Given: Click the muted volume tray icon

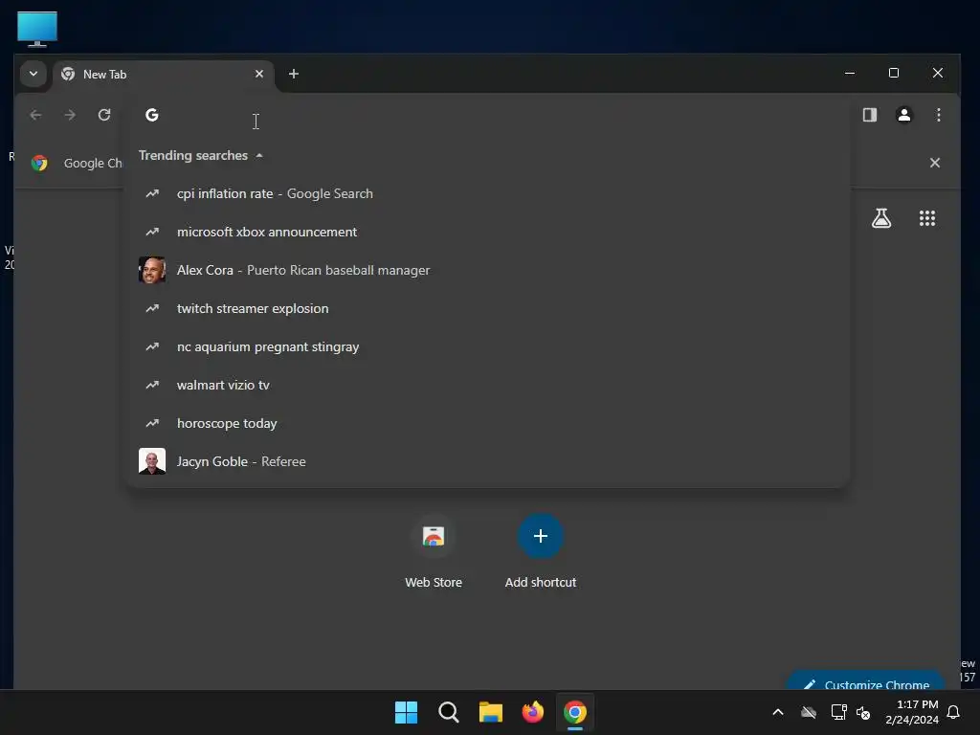Looking at the screenshot, I should 863,712.
